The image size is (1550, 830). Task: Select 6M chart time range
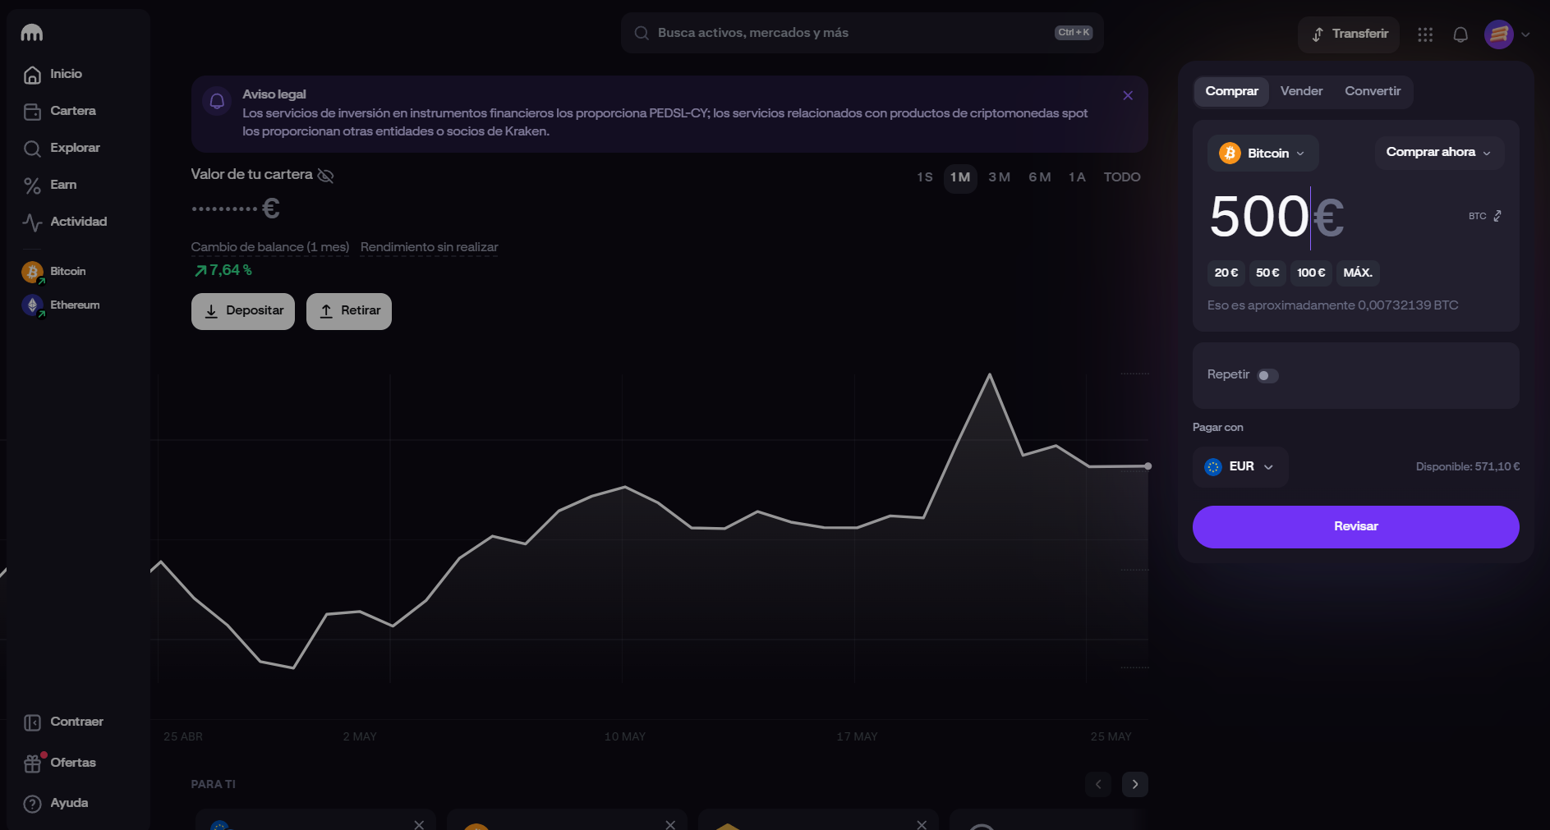tap(1040, 177)
